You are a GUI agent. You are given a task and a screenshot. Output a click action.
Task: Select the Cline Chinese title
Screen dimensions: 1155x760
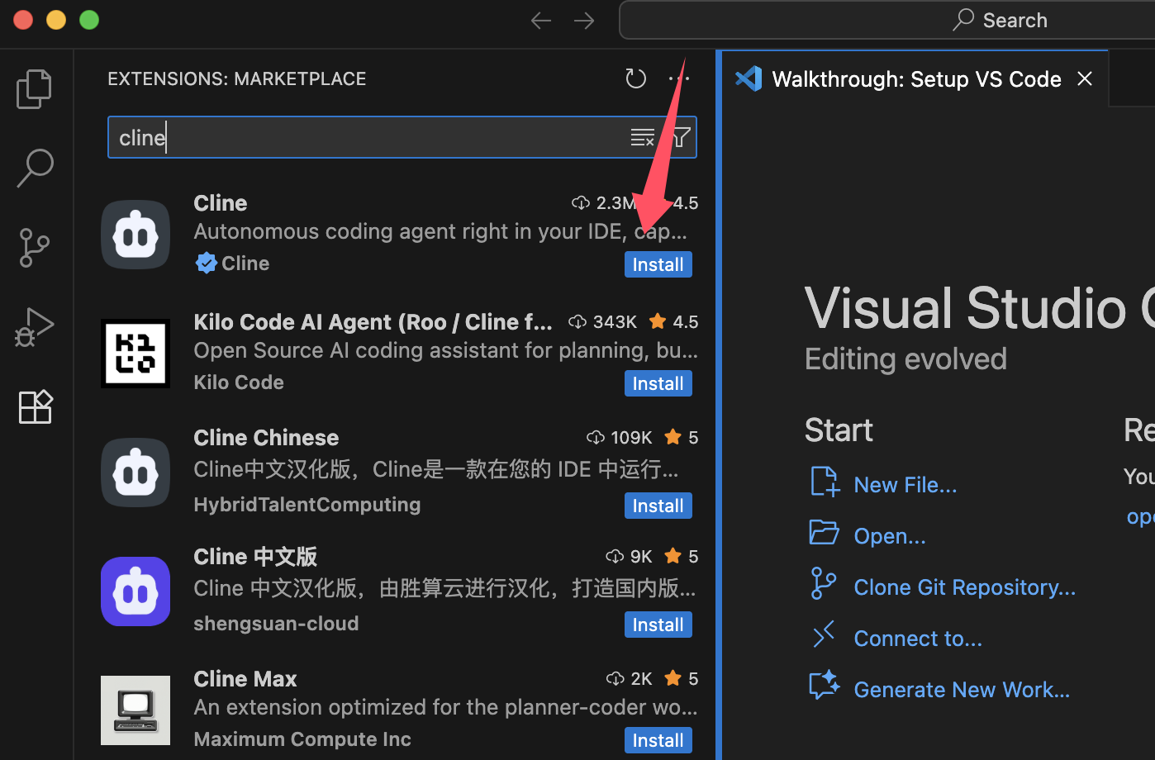[x=266, y=438]
